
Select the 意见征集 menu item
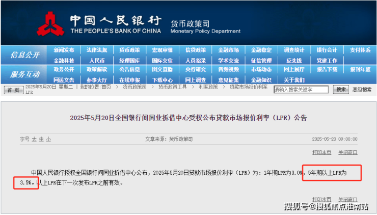point(228,80)
